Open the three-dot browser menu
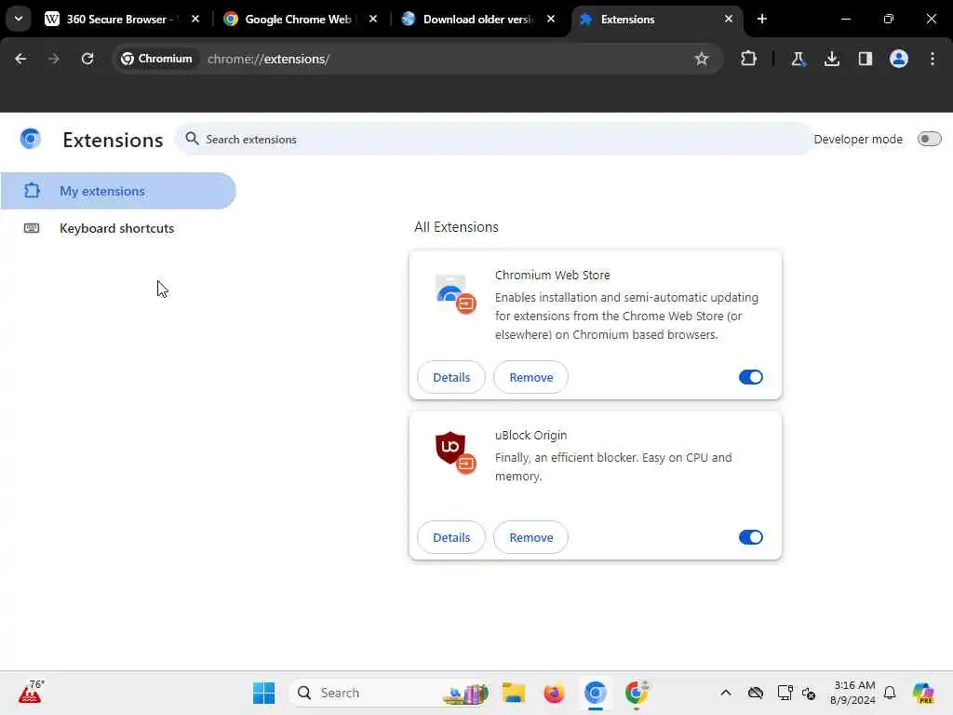Screen dimensions: 953x715 coord(933,59)
